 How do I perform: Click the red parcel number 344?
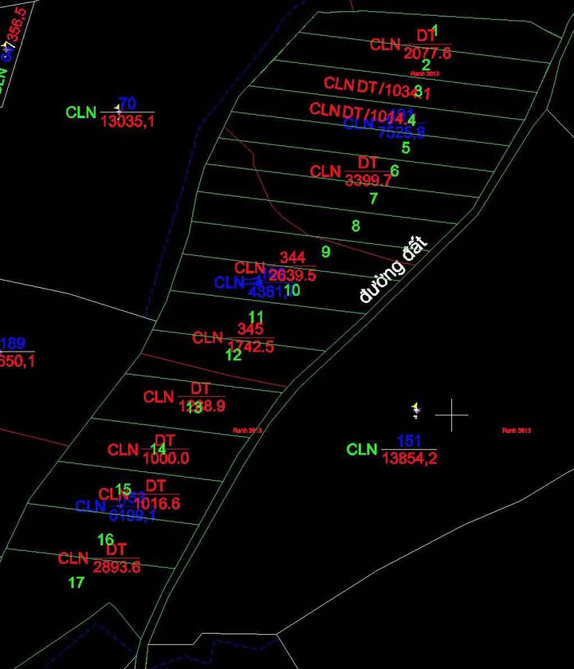click(293, 258)
